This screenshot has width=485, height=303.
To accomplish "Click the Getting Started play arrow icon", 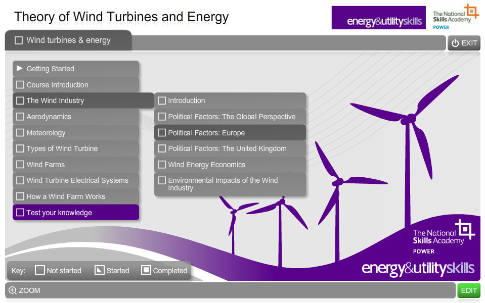I will (x=20, y=68).
